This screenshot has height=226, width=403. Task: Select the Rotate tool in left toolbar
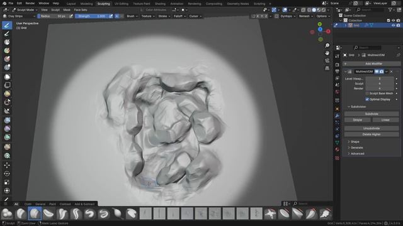(x=7, y=174)
